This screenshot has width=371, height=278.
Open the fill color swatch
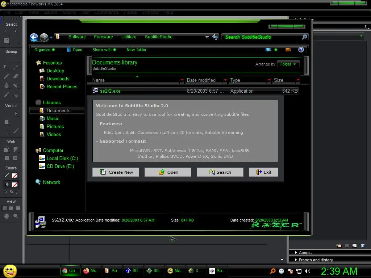[15, 185]
